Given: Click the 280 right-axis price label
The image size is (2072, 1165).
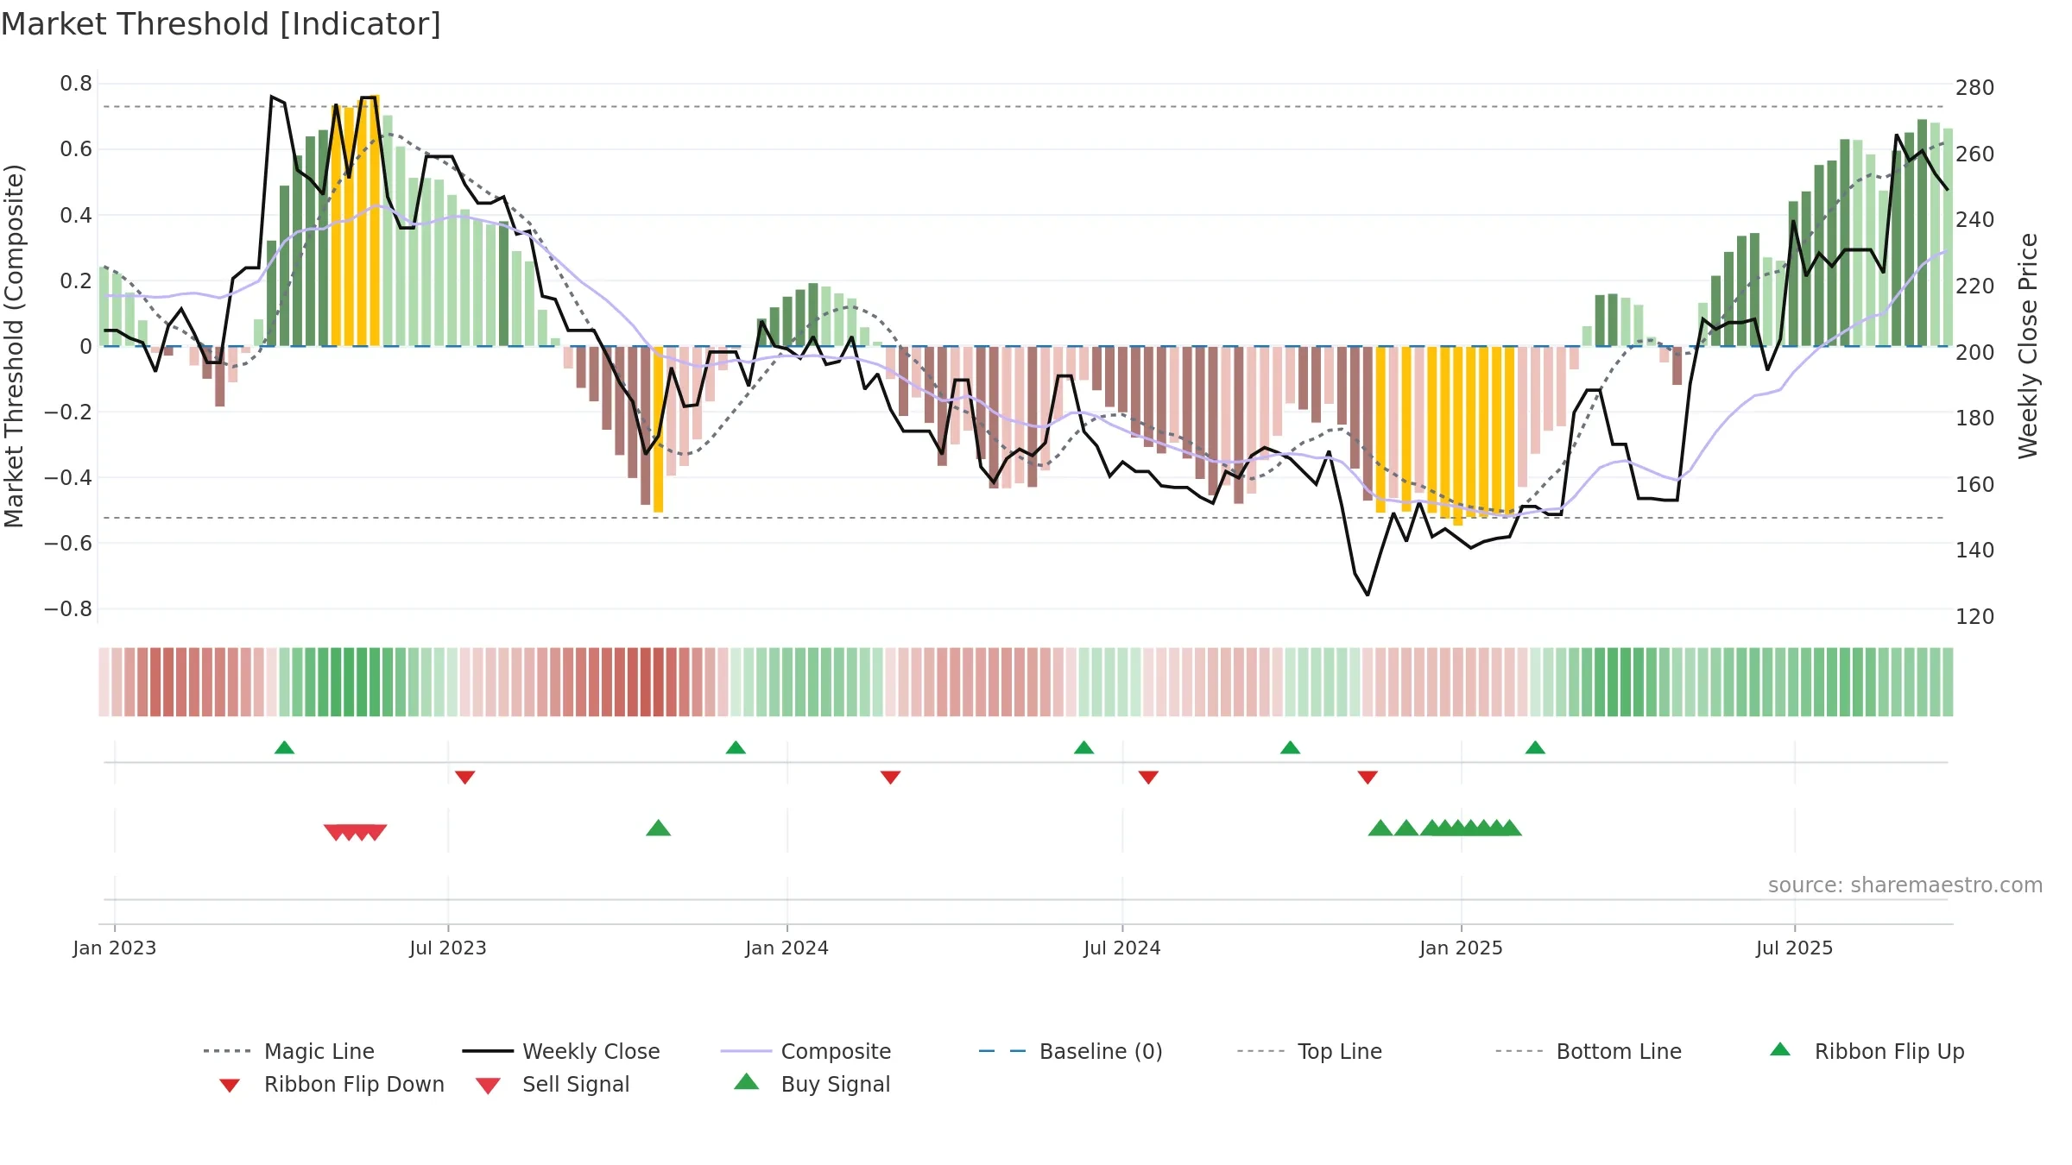Looking at the screenshot, I should (x=1974, y=88).
